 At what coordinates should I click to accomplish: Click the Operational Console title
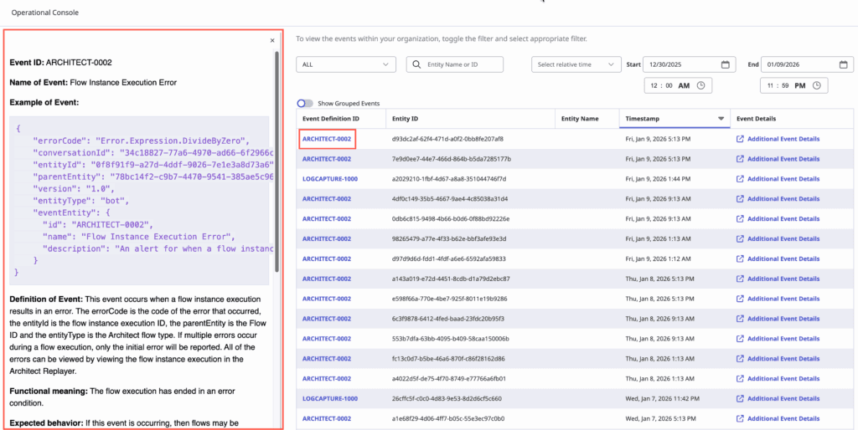click(45, 12)
